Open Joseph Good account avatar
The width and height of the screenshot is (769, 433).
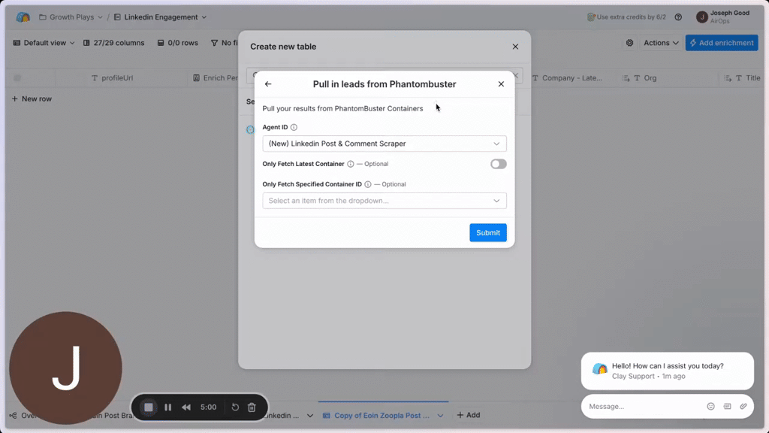(702, 17)
